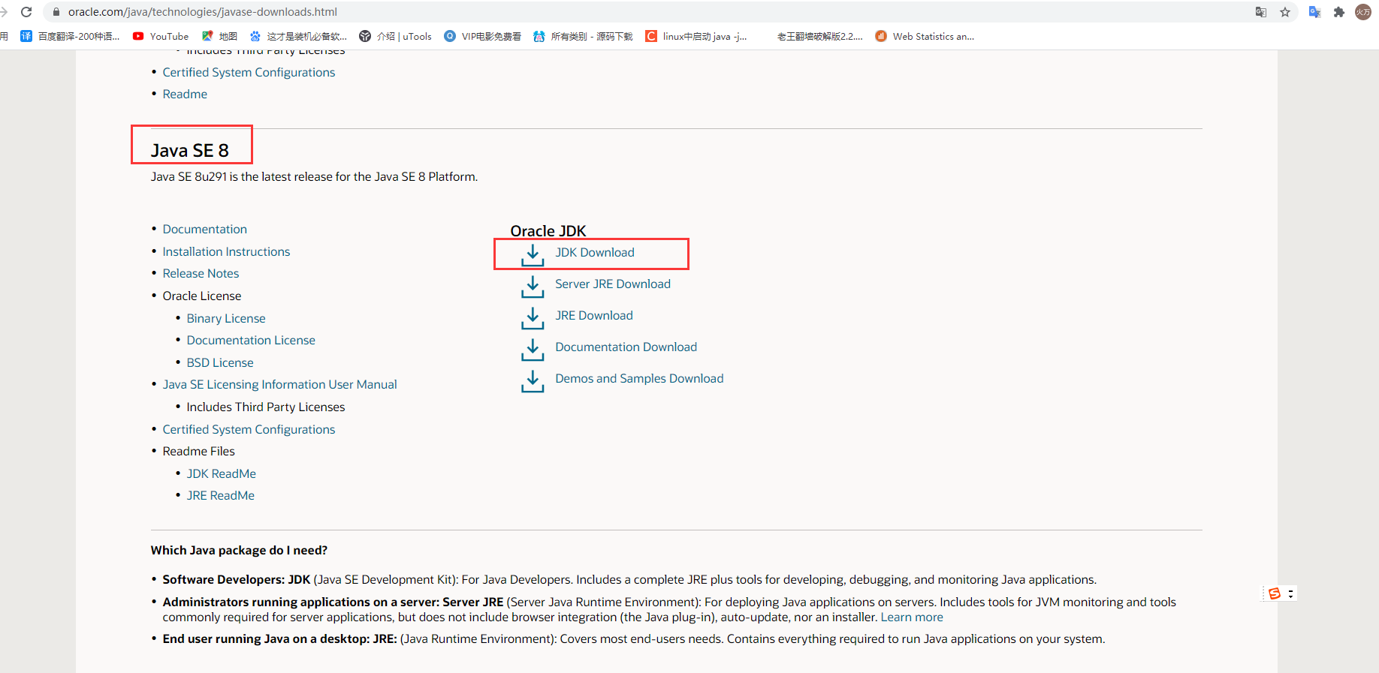The width and height of the screenshot is (1379, 673).
Task: Open the 老王翻墙破解版 bookmark
Action: 819,36
